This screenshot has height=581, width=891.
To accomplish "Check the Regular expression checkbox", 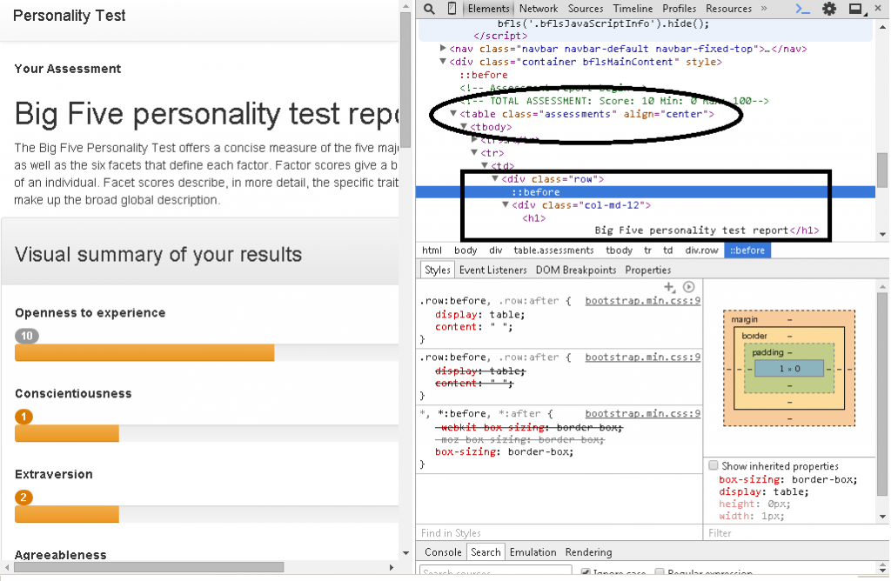I will point(660,573).
